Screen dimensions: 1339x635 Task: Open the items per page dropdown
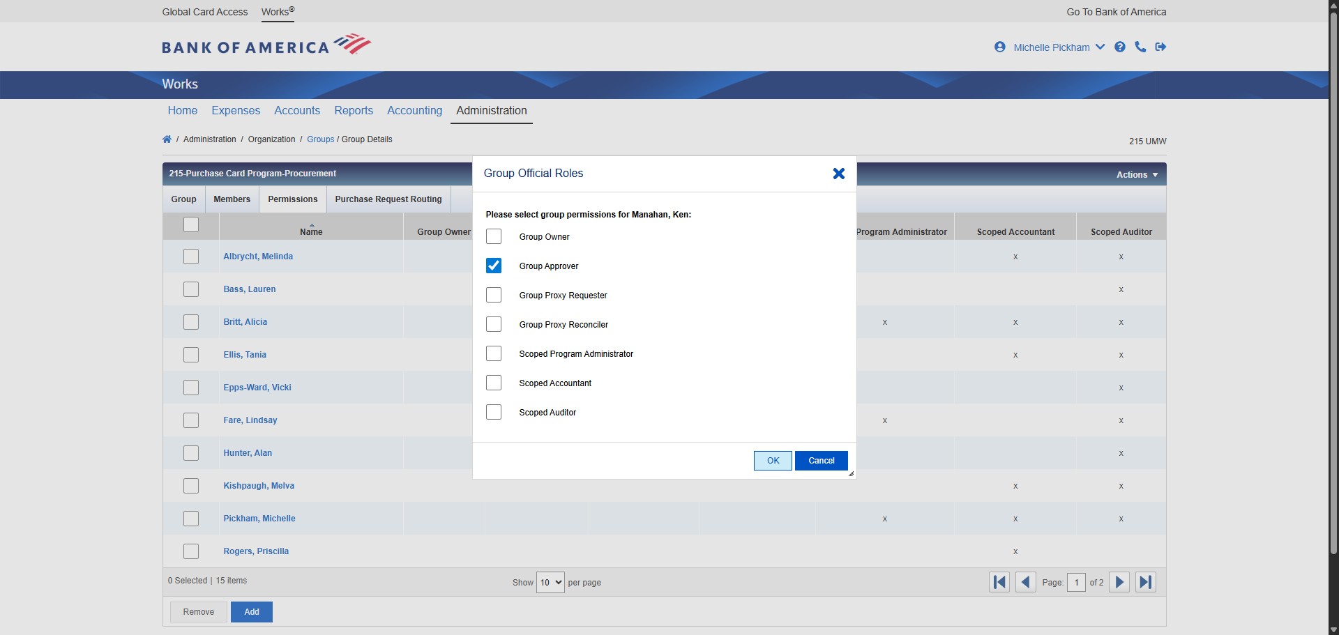pos(550,583)
